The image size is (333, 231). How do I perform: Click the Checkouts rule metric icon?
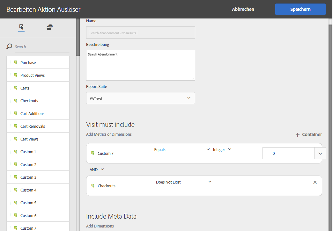(x=93, y=186)
